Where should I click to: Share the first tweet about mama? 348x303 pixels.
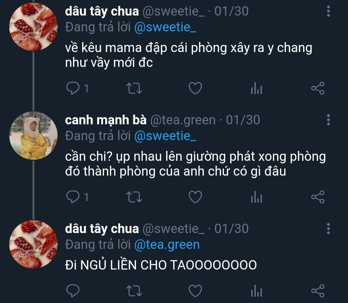318,88
